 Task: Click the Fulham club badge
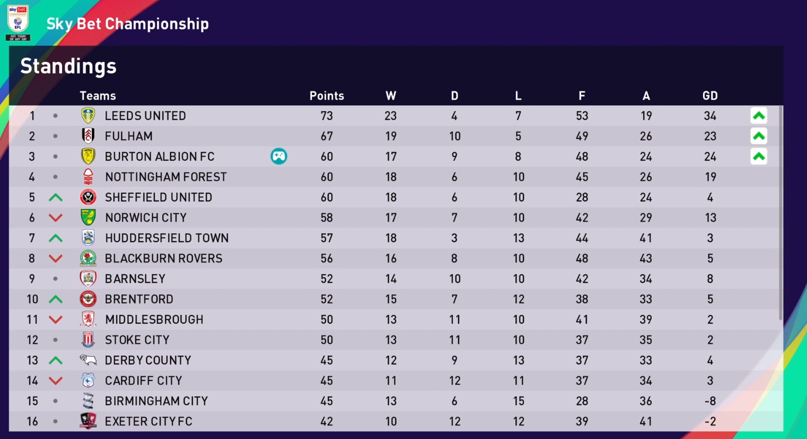[x=87, y=136]
